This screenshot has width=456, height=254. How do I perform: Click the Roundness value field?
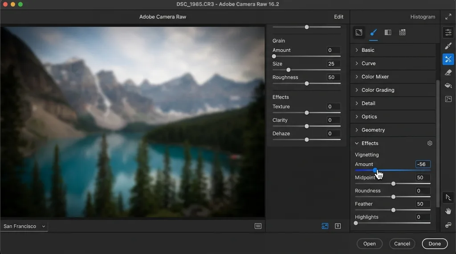423,191
